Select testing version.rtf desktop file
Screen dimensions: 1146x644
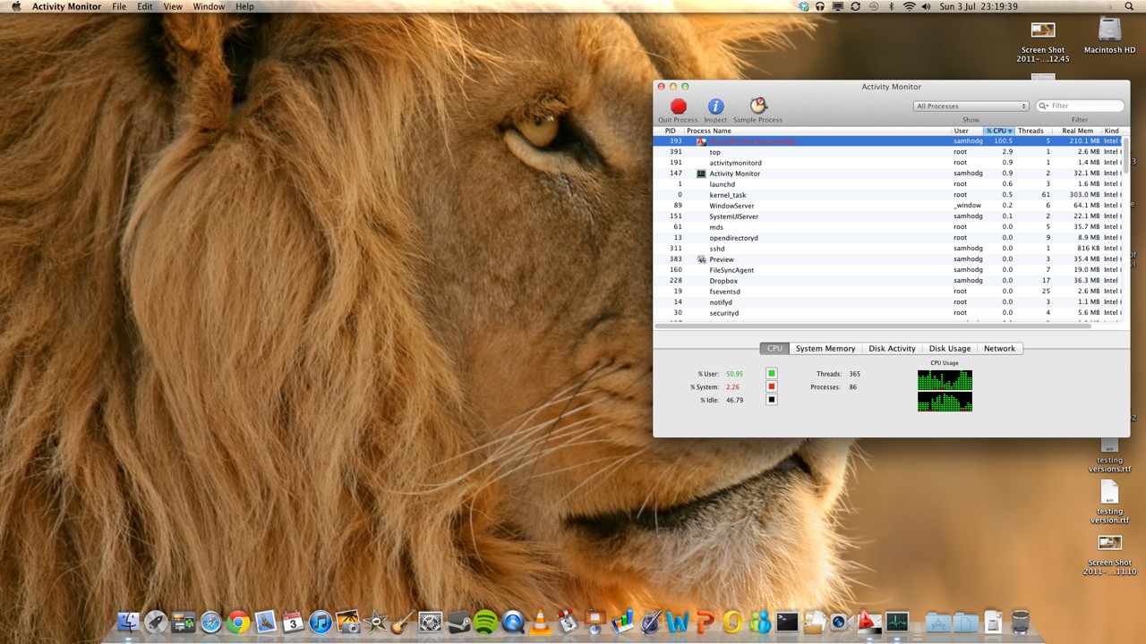coord(1110,502)
